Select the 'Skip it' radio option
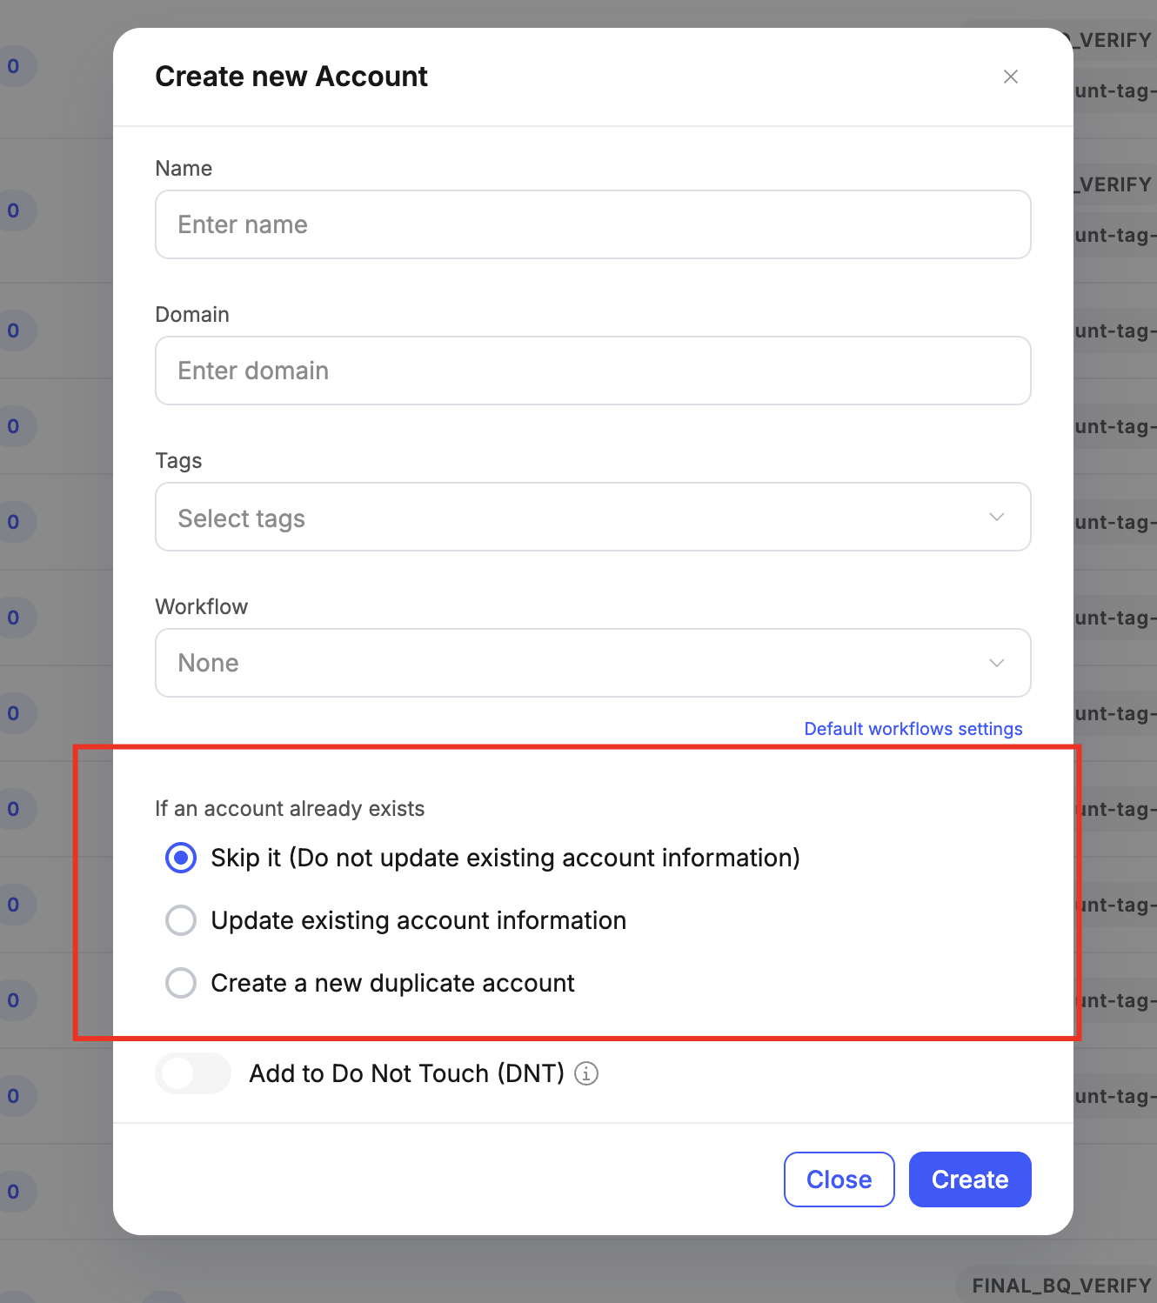The width and height of the screenshot is (1157, 1303). pyautogui.click(x=181, y=858)
